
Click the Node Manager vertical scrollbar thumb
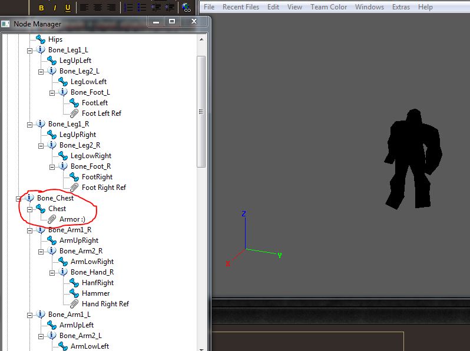pyautogui.click(x=201, y=112)
